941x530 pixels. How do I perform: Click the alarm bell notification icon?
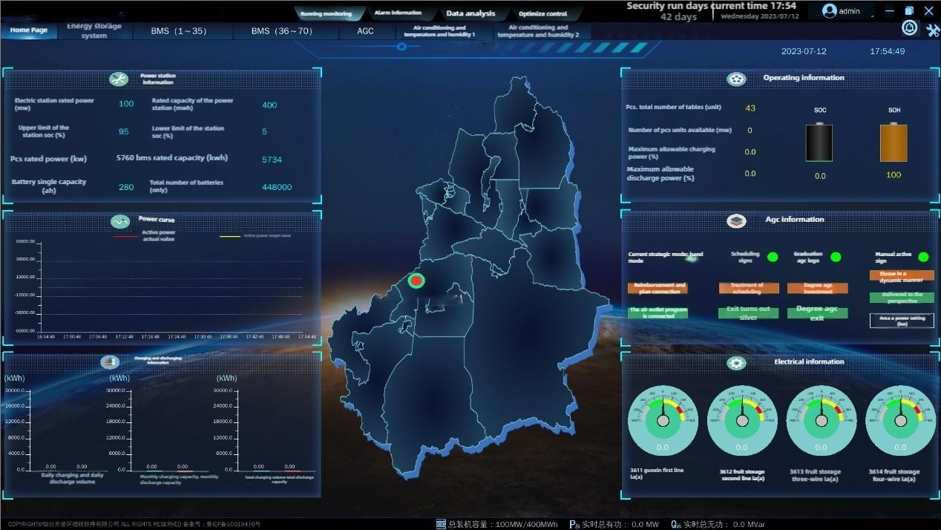pos(909,28)
